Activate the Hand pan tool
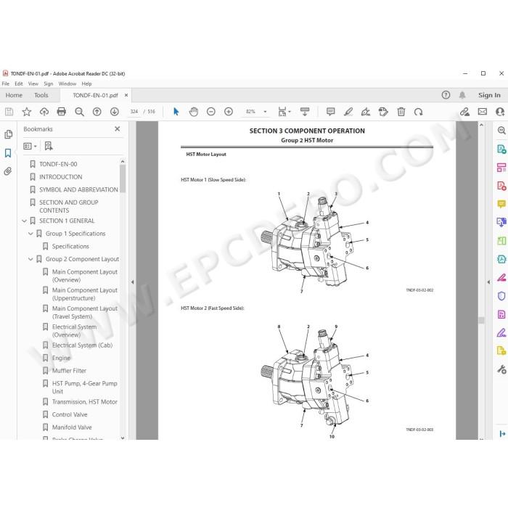Screen dimensions: 508x508 point(194,112)
